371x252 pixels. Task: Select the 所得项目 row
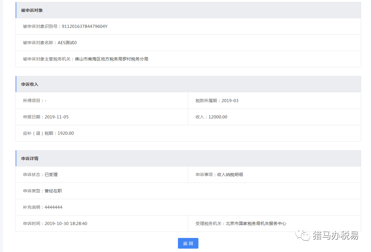pos(102,101)
